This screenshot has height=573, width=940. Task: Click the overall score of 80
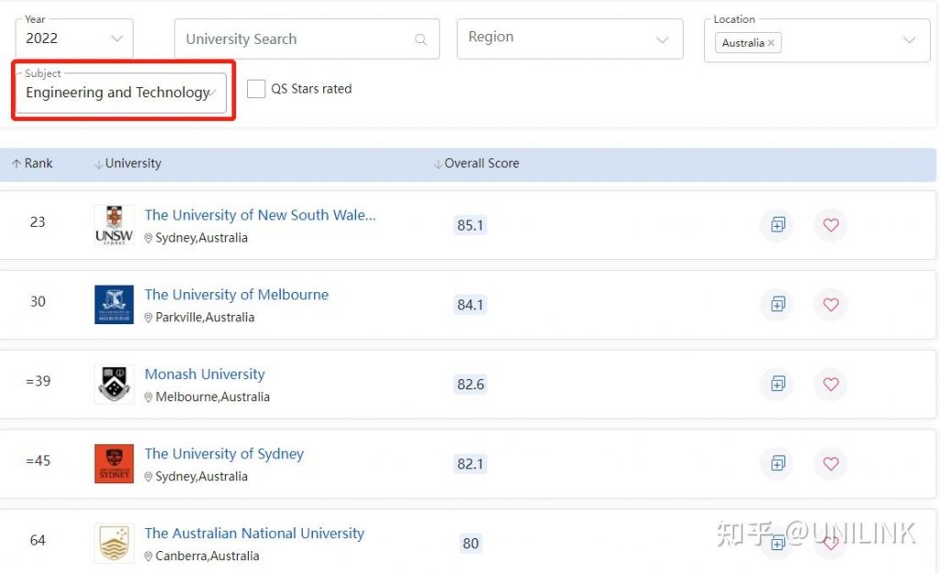pyautogui.click(x=471, y=544)
